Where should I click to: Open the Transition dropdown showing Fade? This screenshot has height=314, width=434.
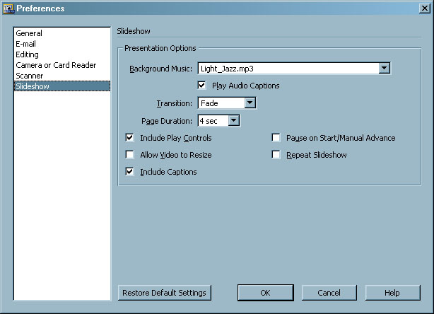point(249,103)
